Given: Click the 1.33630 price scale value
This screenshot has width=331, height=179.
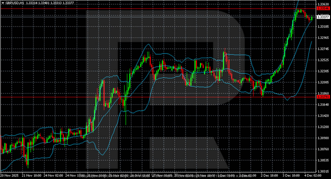Looking at the screenshot, I should (x=323, y=4).
